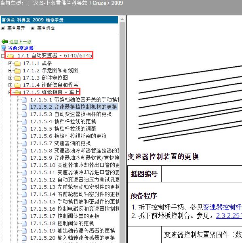Click document icon of item 17.1.5.13
Image resolution: width=242 pixels, height=243 pixels.
click(x=24, y=187)
